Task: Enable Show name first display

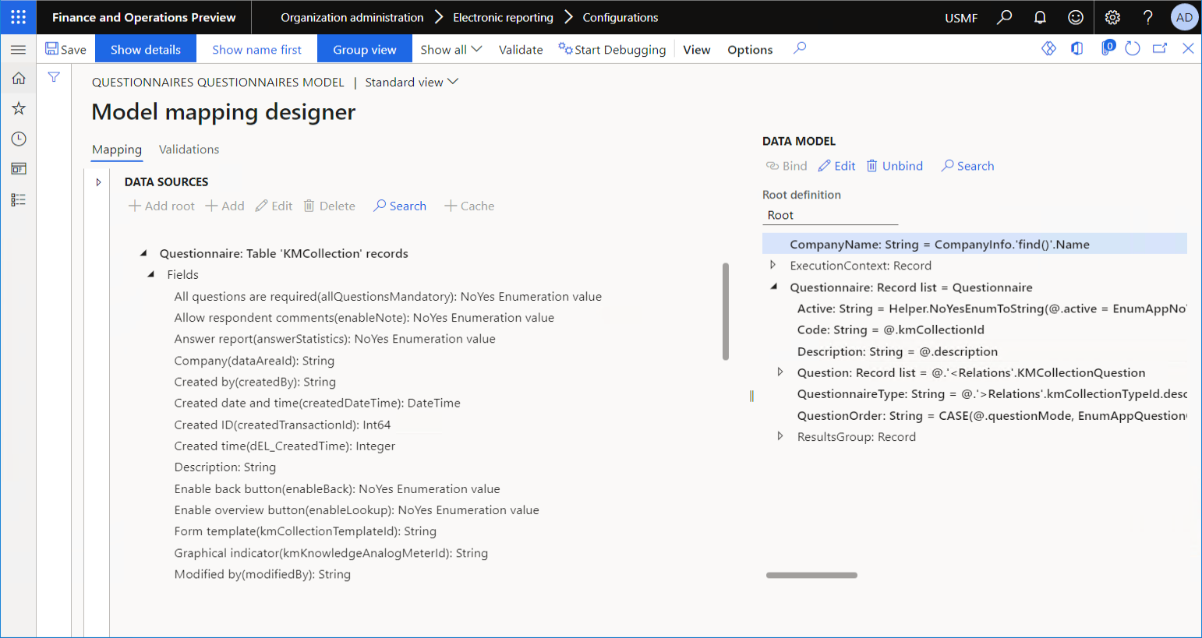Action: (x=256, y=48)
